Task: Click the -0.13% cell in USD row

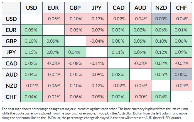Action: coord(97,19)
